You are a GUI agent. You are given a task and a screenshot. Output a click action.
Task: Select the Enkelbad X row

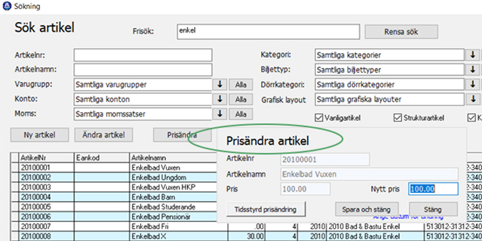pyautogui.click(x=246, y=236)
